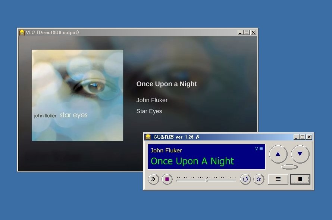Open the list button with three lines

[x=278, y=179]
